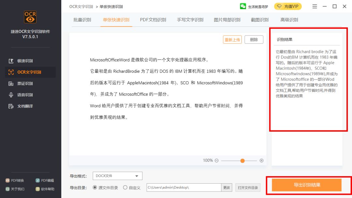Click the 删除 button
Image resolution: width=352 pixels, height=198 pixels.
click(x=254, y=40)
